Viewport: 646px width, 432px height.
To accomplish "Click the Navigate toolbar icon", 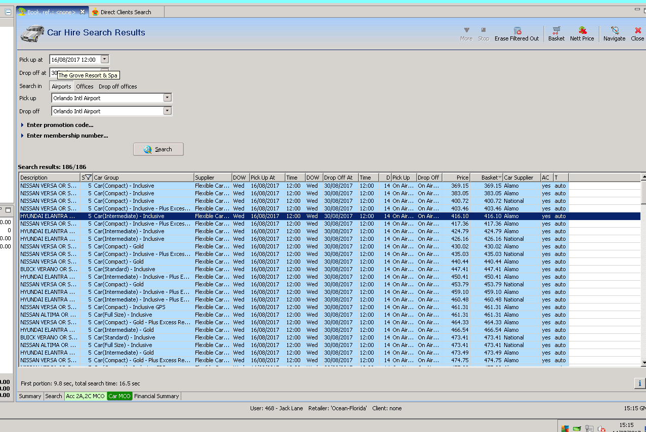I will click(614, 33).
